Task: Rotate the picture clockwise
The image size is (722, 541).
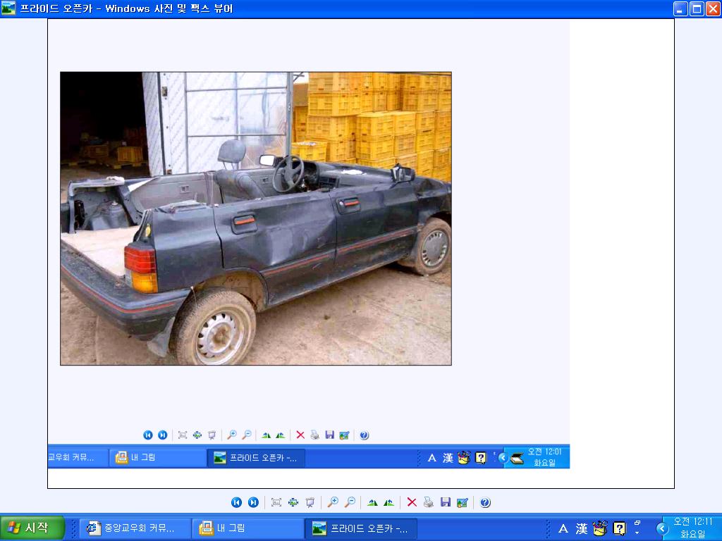Action: [x=372, y=502]
